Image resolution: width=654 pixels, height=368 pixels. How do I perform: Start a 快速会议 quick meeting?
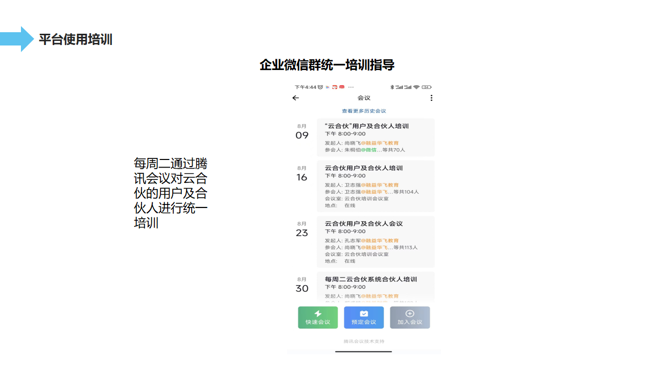(318, 317)
